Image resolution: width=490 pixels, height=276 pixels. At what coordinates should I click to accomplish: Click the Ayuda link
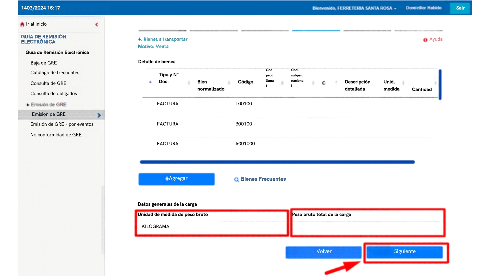[436, 39]
